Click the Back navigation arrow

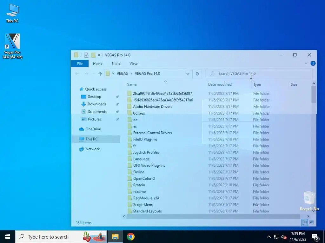click(77, 73)
